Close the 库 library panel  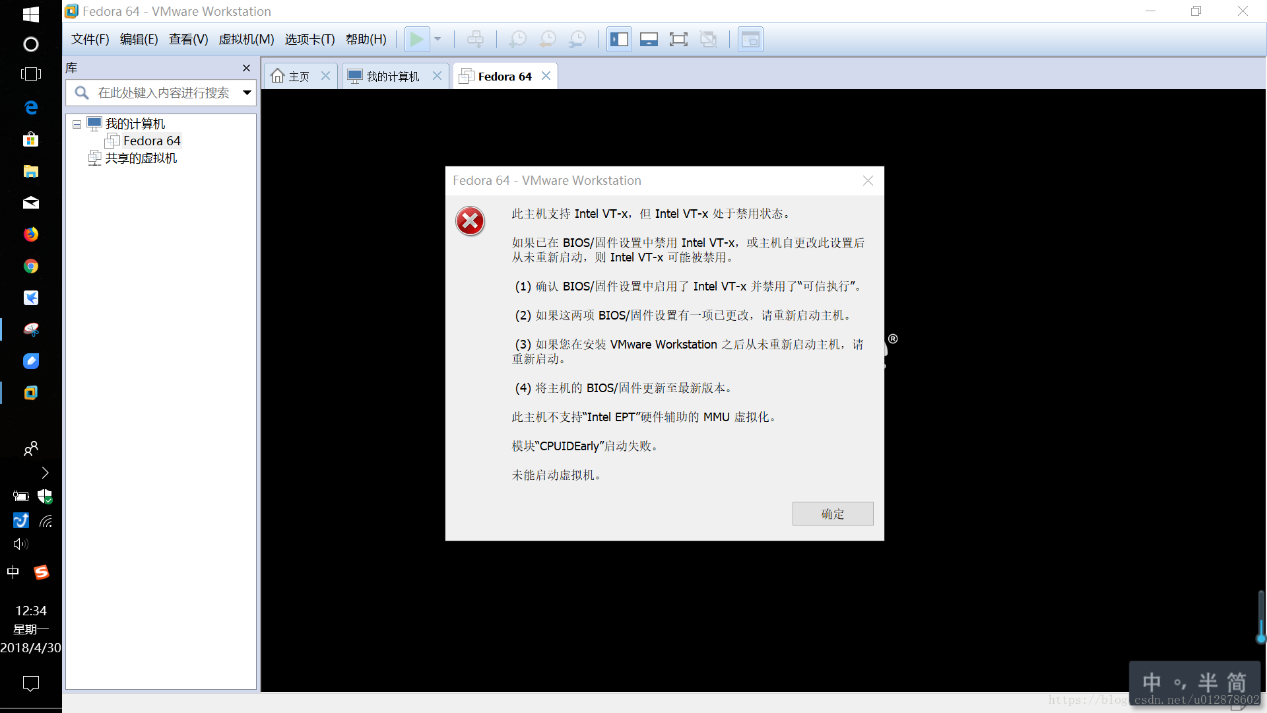pos(246,68)
